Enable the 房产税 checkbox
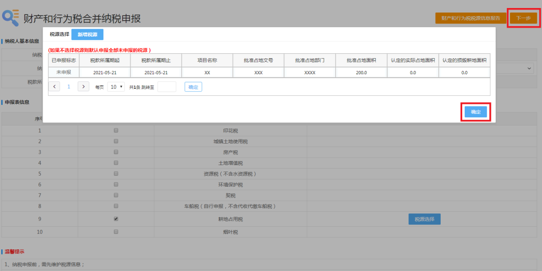This screenshot has height=271, width=542. [x=116, y=152]
